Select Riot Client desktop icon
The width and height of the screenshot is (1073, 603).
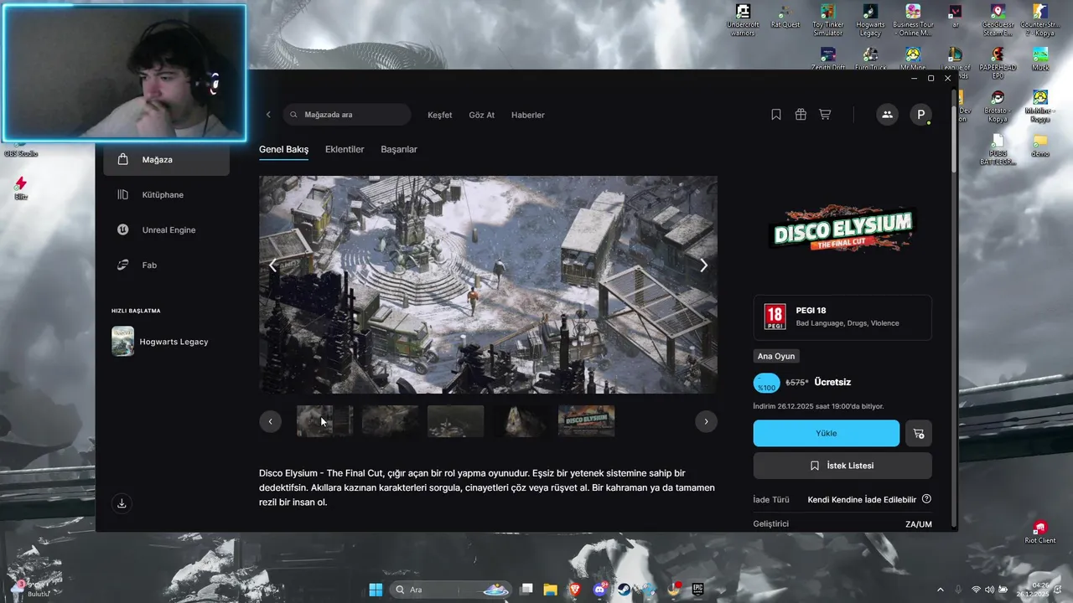(1040, 532)
